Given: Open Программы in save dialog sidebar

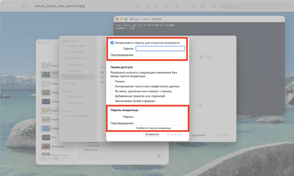Looking at the screenshot, I should [x=76, y=52].
